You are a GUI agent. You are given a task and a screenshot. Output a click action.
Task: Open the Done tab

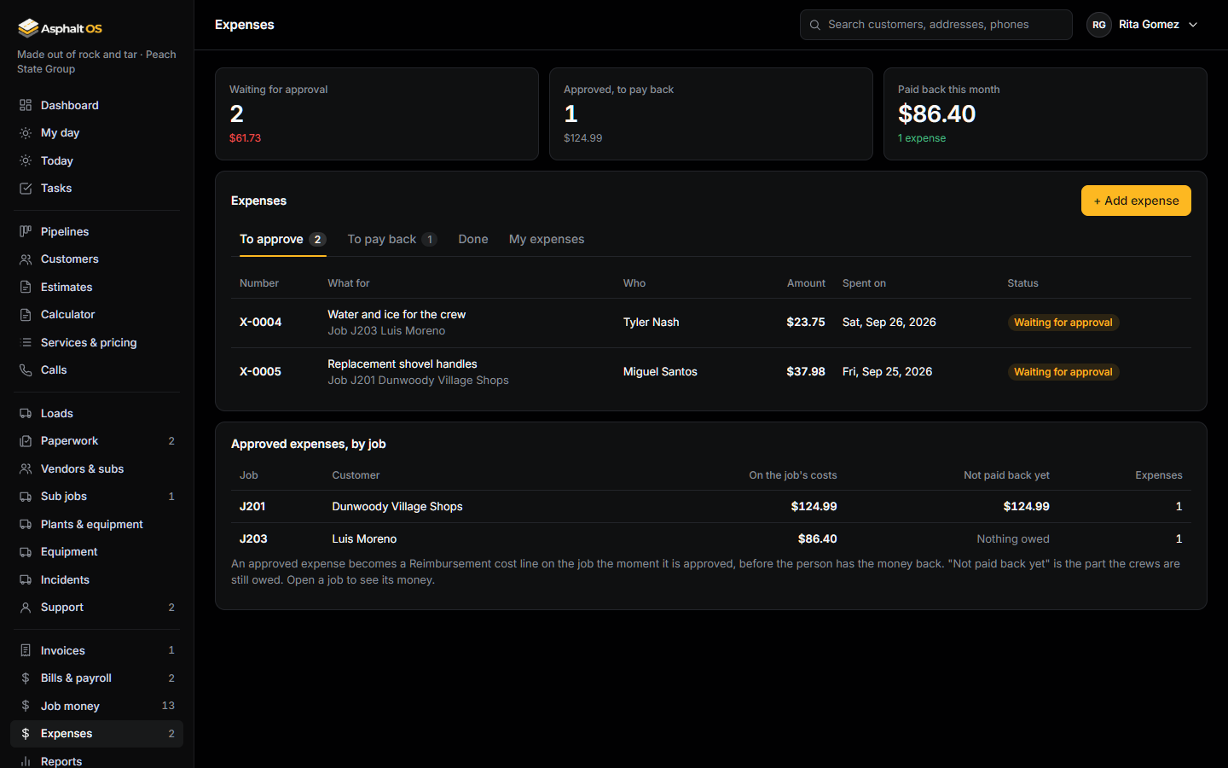pyautogui.click(x=473, y=240)
